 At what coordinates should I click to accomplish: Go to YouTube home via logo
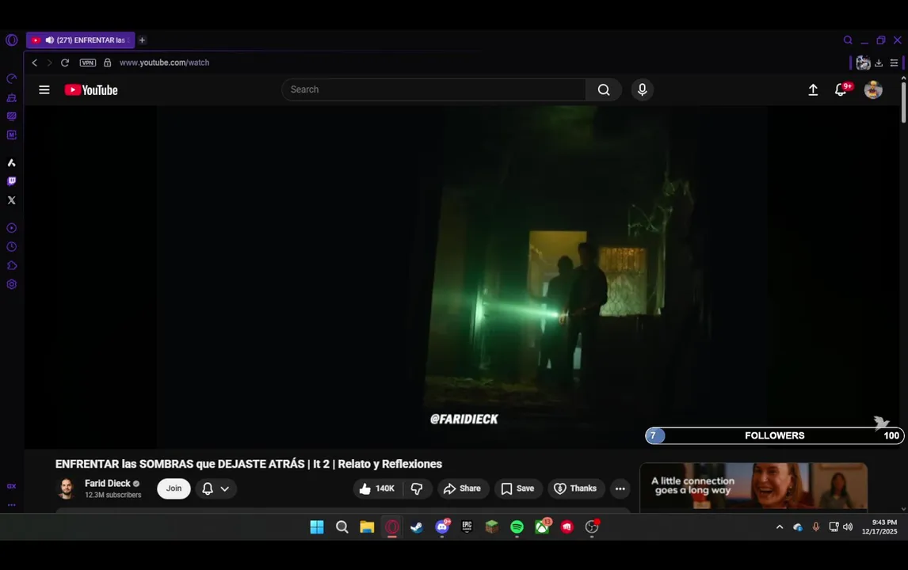pyautogui.click(x=91, y=89)
